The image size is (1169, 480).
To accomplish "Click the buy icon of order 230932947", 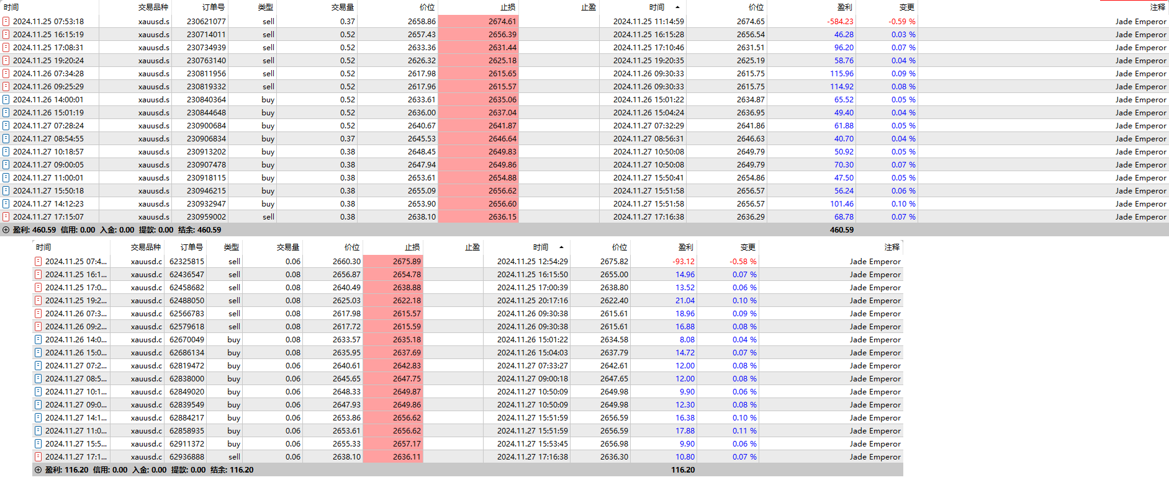I will pos(6,203).
